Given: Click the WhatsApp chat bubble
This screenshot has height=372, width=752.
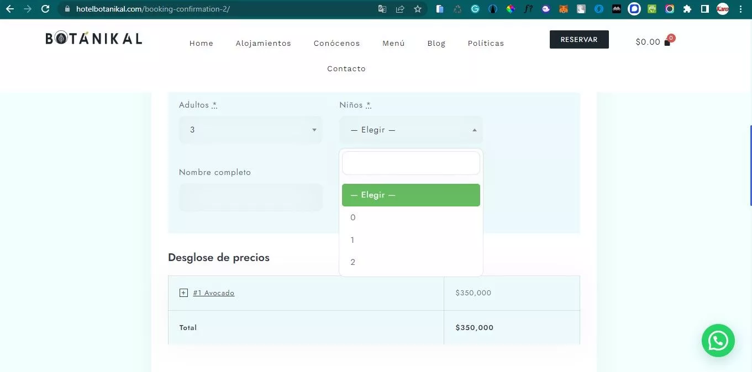Looking at the screenshot, I should point(718,341).
